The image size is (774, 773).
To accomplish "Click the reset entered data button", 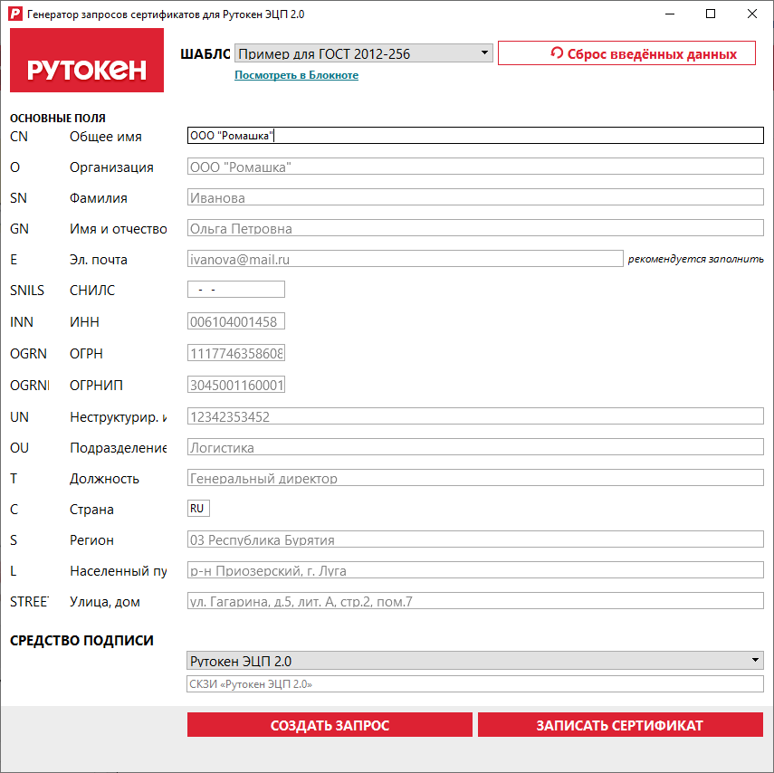I will tap(626, 53).
